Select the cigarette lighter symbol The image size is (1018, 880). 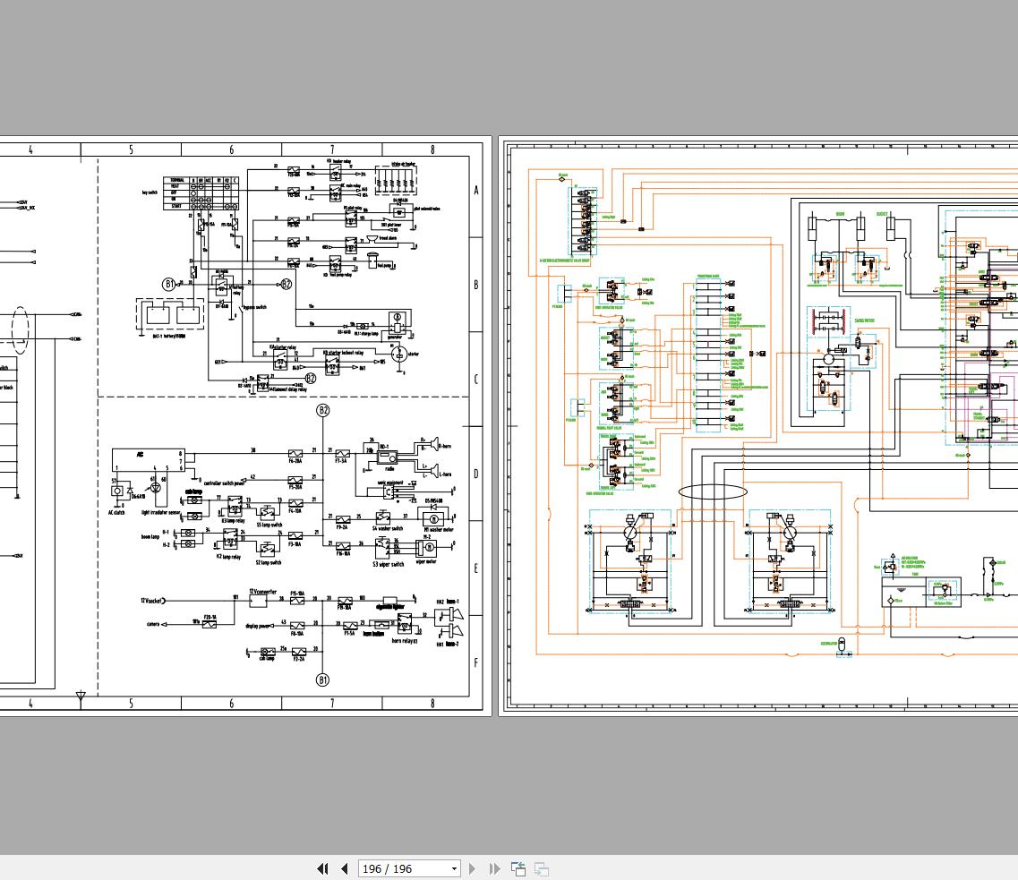coord(390,600)
